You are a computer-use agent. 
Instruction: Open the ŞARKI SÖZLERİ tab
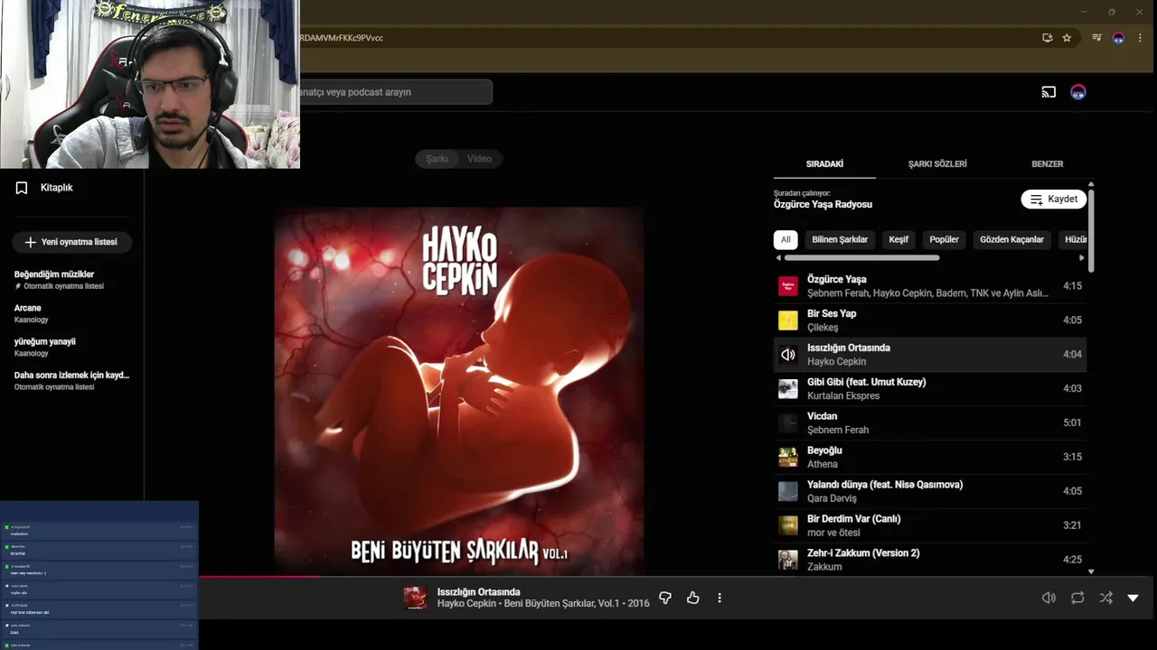(937, 164)
